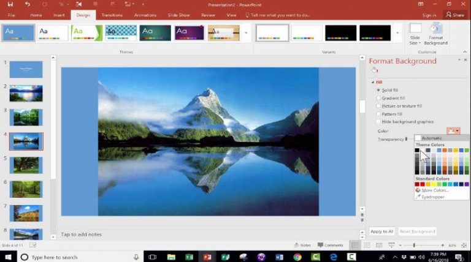471x262 pixels.
Task: Click the Windows Start button
Action: [x=8, y=257]
